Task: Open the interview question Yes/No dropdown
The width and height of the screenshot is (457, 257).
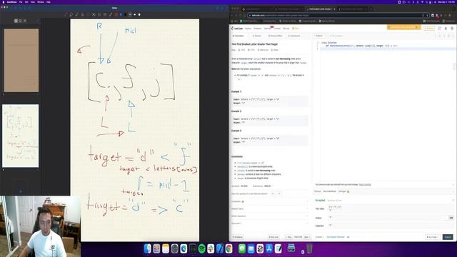Action: tap(276, 193)
